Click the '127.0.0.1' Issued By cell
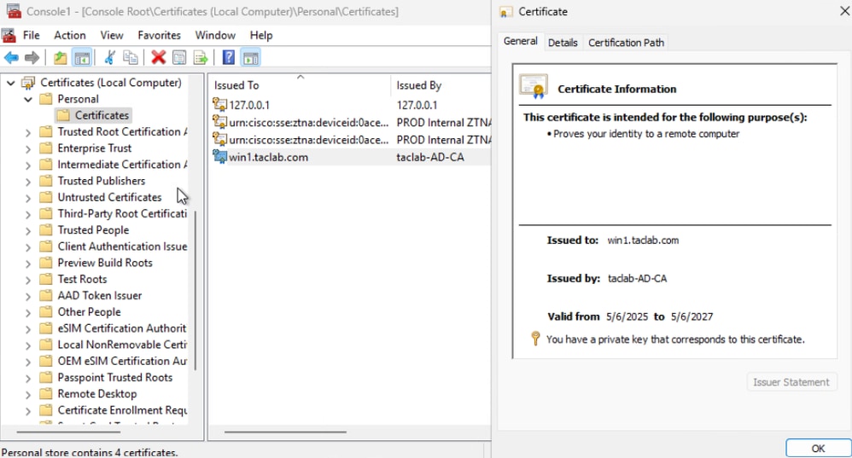 (x=417, y=105)
